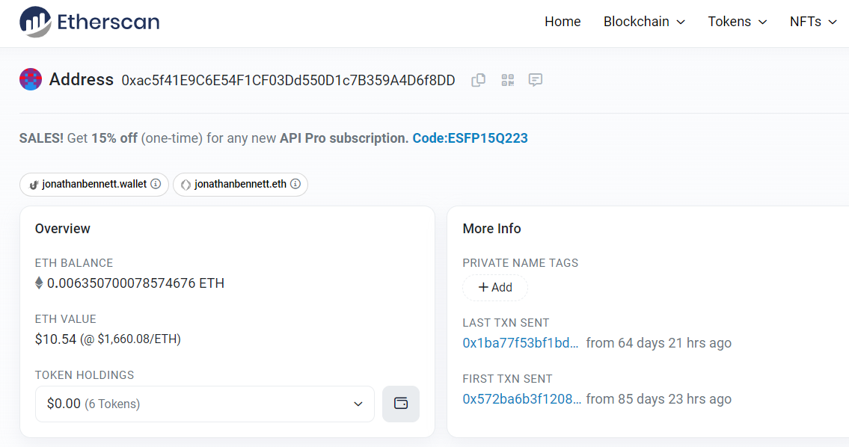Expand the Token Holdings dropdown

(205, 404)
